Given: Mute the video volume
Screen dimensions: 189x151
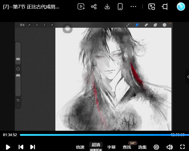Looking at the screenshot, I should tap(169, 147).
